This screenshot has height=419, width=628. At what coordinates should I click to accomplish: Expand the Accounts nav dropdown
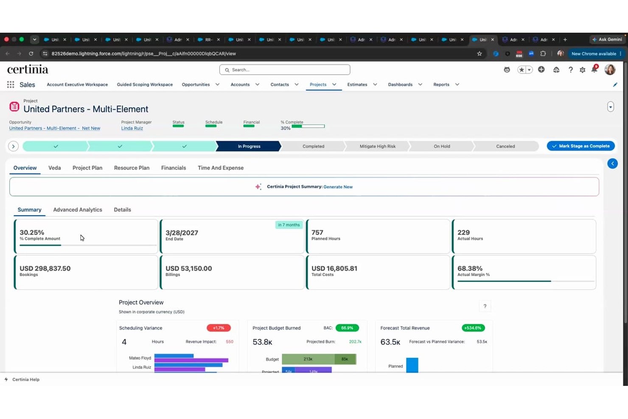tap(257, 84)
